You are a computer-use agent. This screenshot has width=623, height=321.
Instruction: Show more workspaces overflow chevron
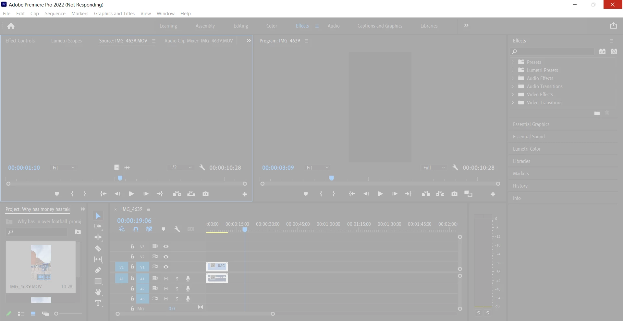pos(466,26)
